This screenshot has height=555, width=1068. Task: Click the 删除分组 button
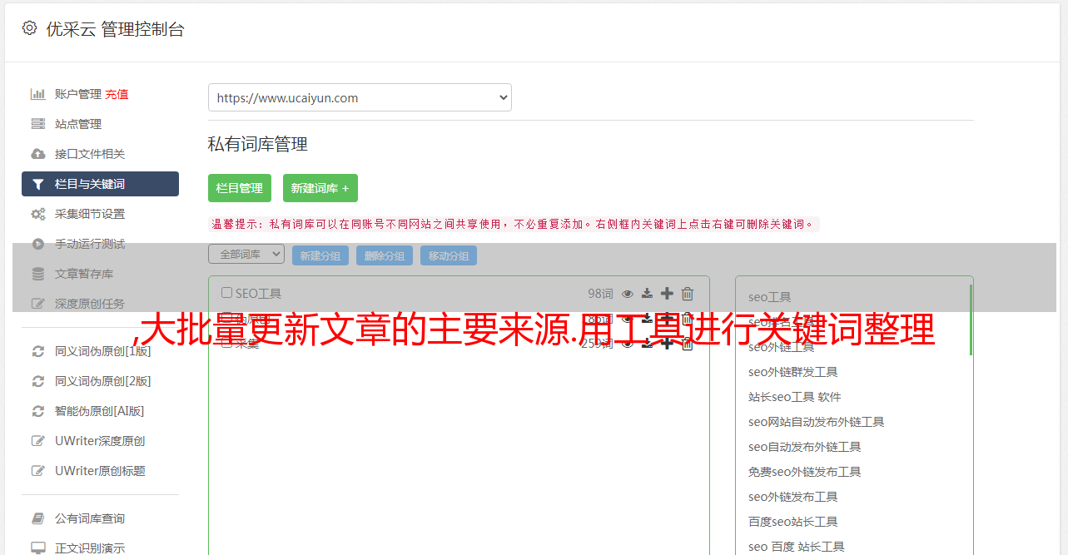(385, 255)
